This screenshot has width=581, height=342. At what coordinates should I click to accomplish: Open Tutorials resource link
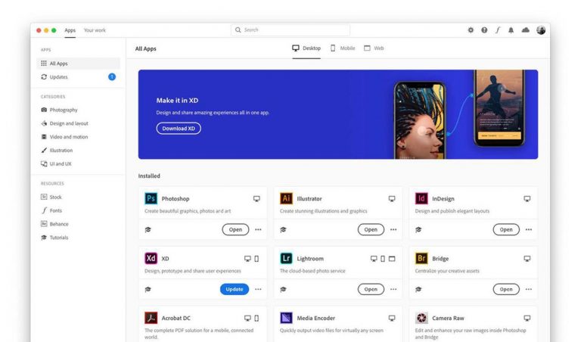click(x=54, y=238)
